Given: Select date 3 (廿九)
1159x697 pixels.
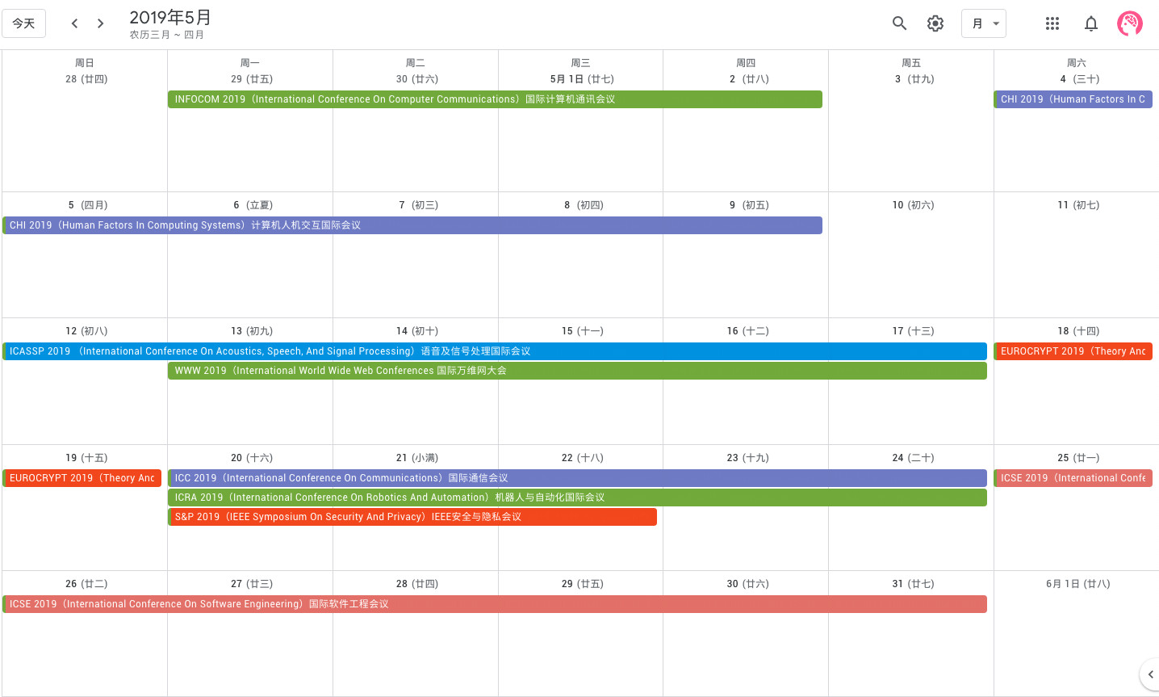Looking at the screenshot, I should point(914,79).
